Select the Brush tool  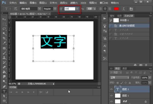[x=4, y=53]
